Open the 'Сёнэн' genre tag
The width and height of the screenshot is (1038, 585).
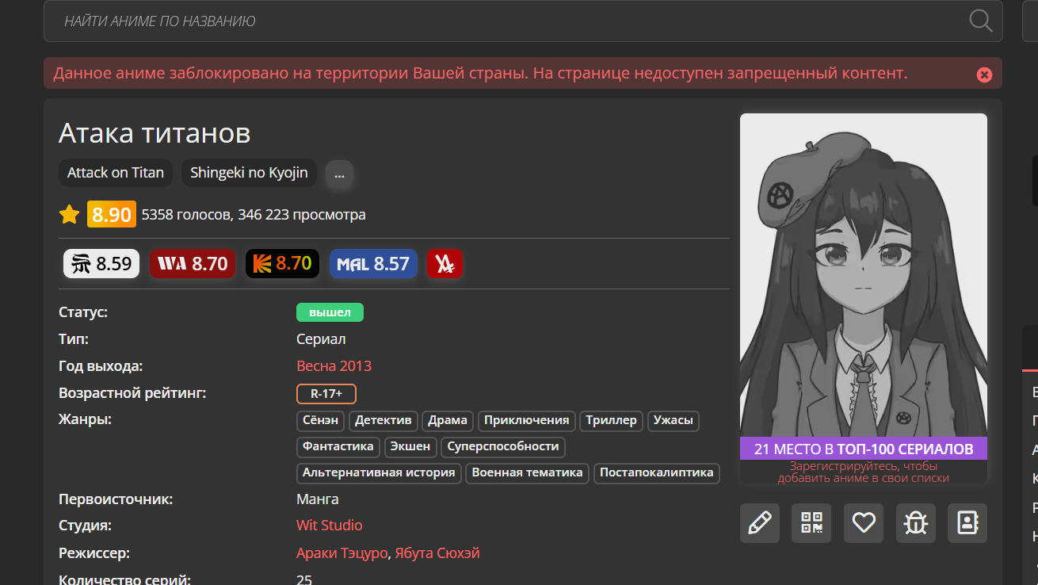pyautogui.click(x=321, y=421)
